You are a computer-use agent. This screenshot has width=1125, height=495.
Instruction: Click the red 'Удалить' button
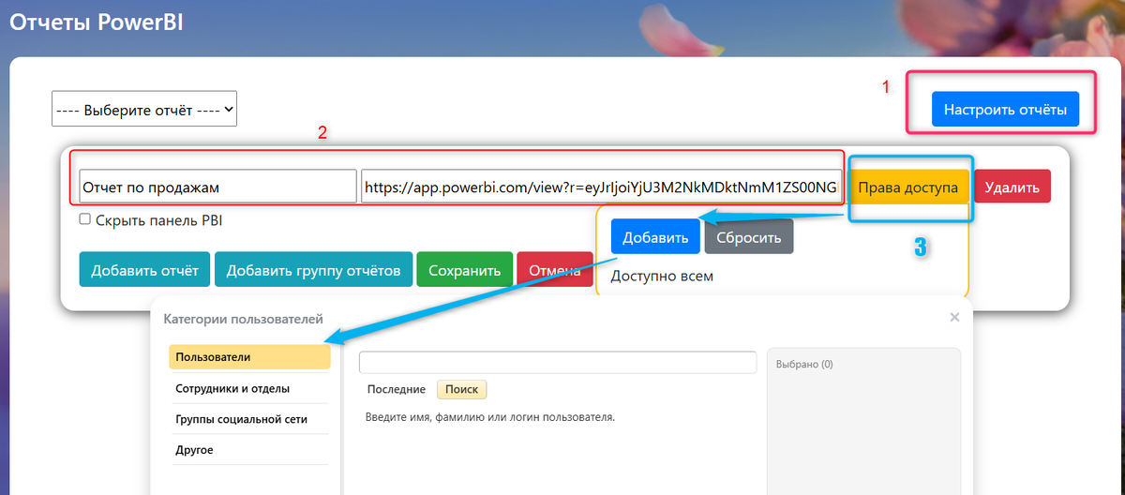pyautogui.click(x=1012, y=187)
